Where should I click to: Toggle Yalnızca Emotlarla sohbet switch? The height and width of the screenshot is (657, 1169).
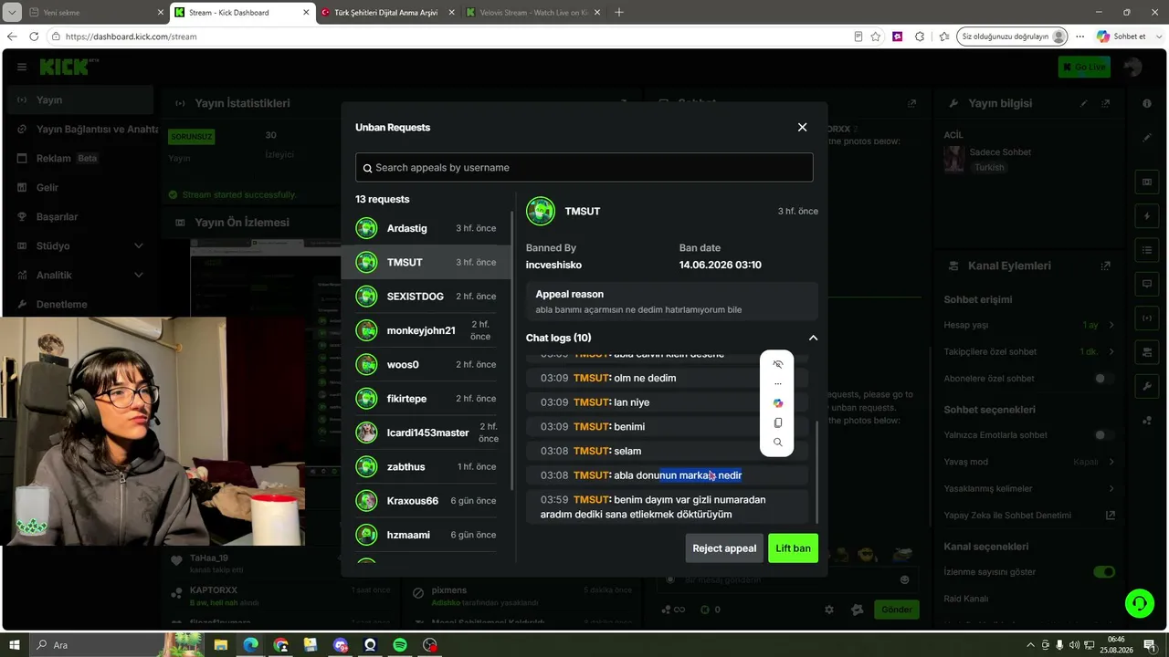click(1104, 435)
